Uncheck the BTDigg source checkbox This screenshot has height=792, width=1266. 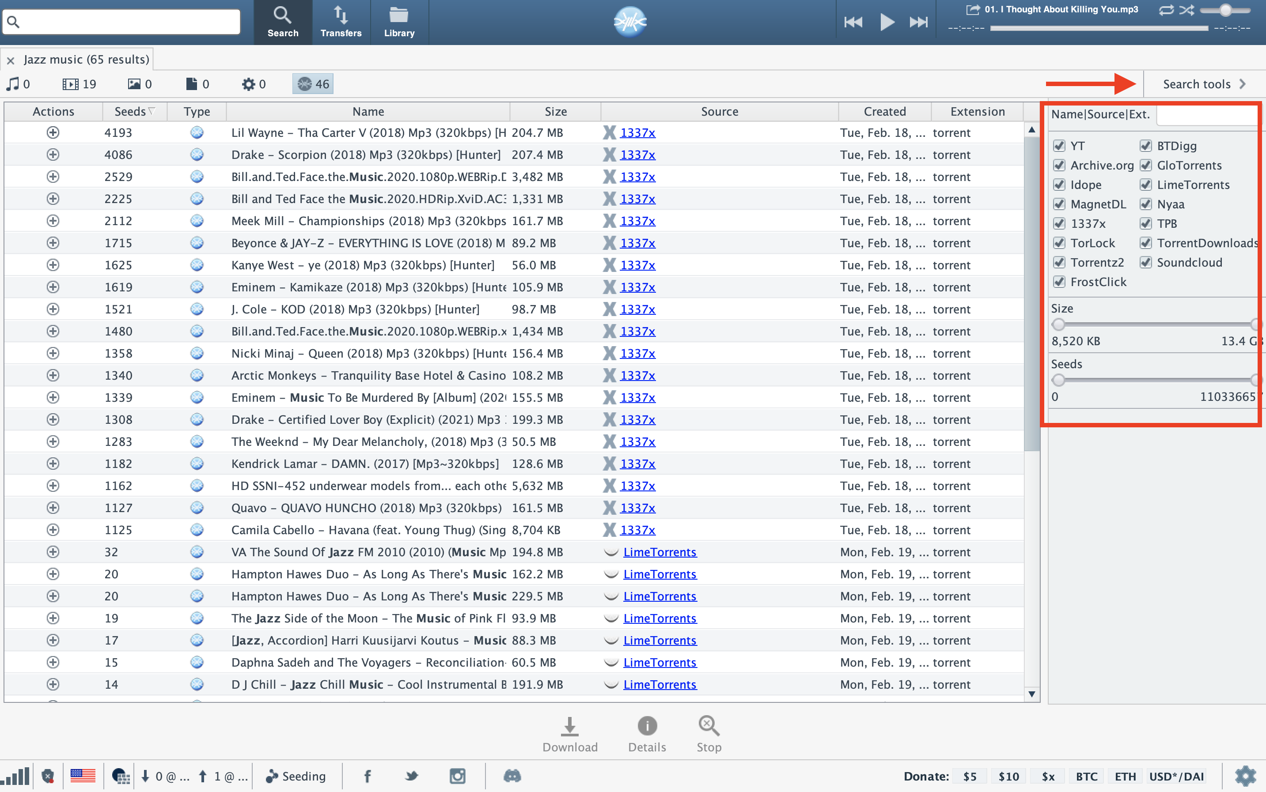(x=1145, y=146)
